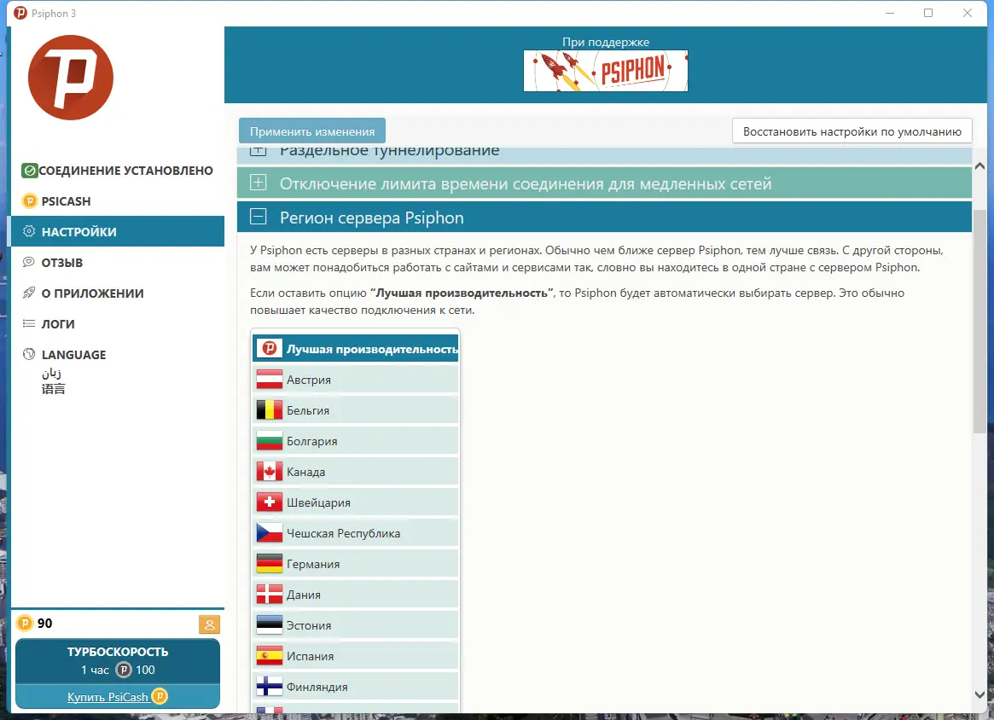Click the feedback speech bubble icon
Viewport: 994px width, 720px height.
click(x=29, y=262)
